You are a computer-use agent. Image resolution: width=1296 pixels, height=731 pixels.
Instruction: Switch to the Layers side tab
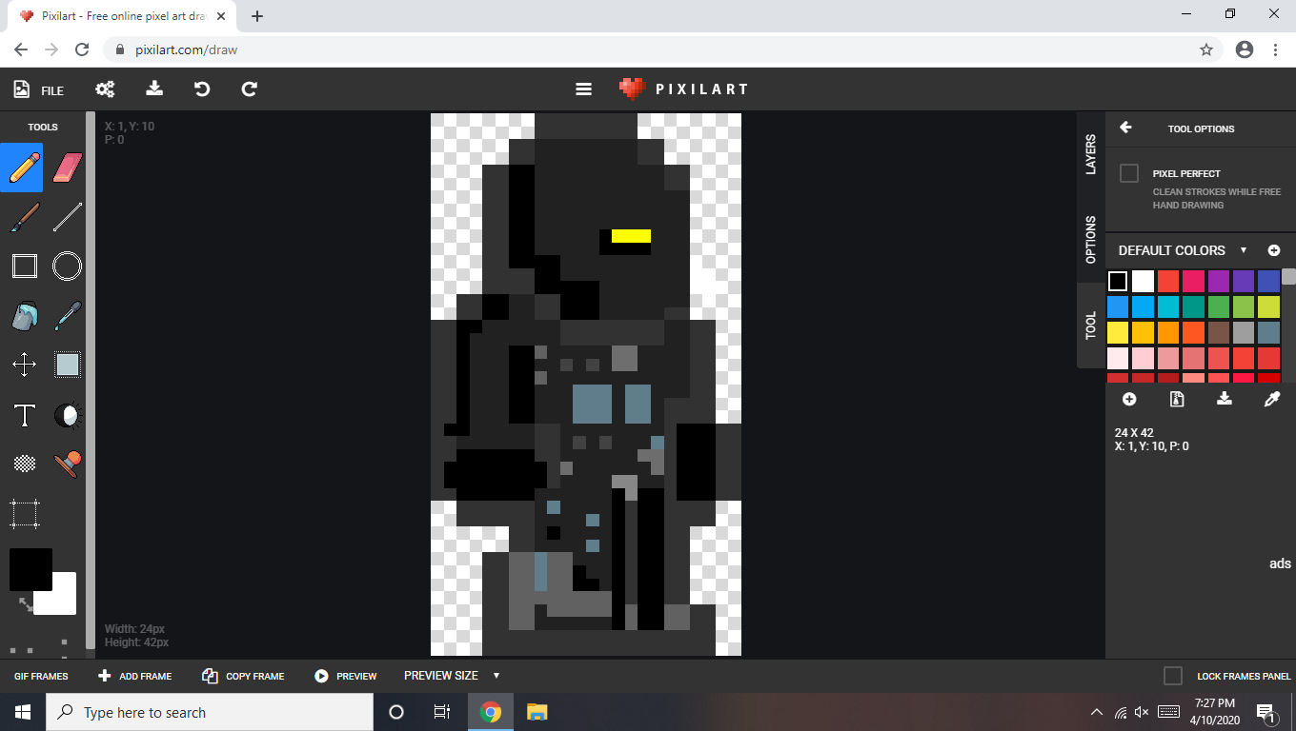pos(1091,154)
